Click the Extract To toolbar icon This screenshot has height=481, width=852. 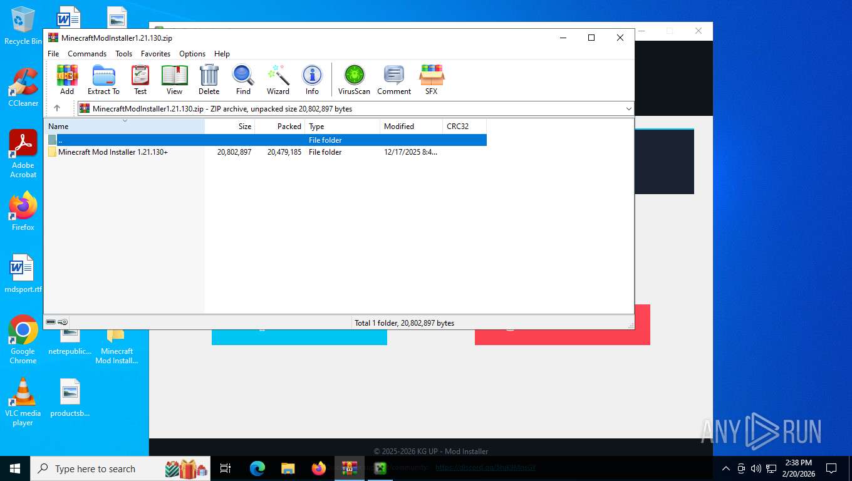[103, 80]
